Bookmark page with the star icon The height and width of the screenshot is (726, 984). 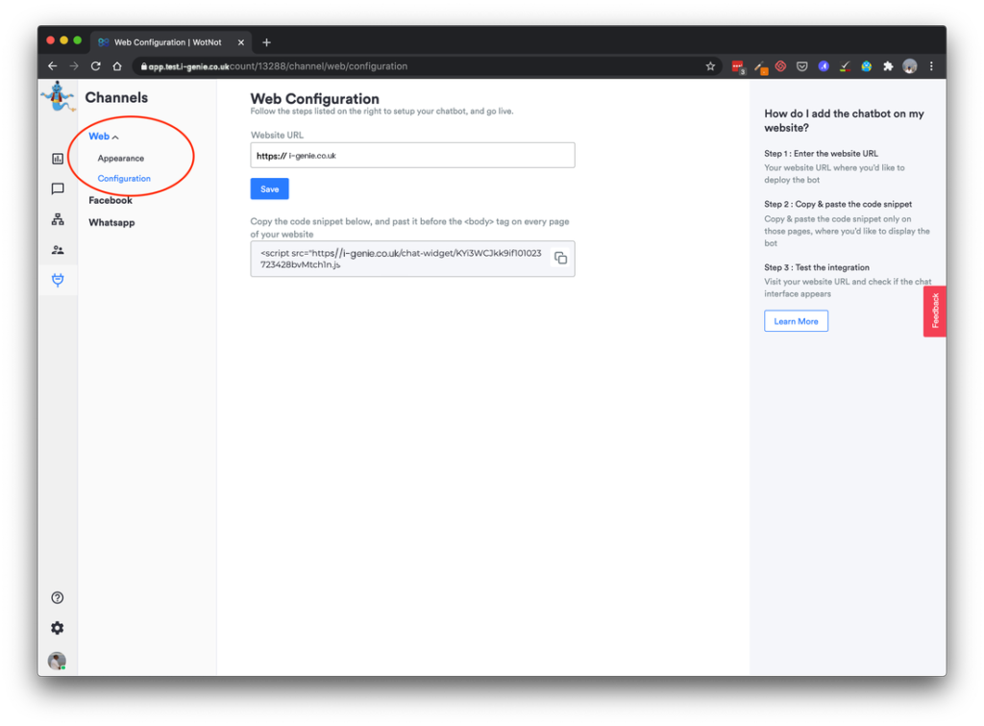point(710,66)
